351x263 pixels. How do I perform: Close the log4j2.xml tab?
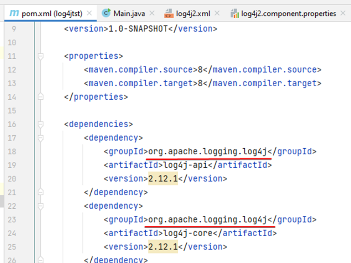point(217,13)
